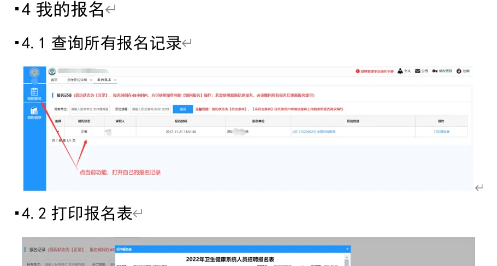Click the 打印报名表 link
Viewport: 497px width, 266px height.
(x=441, y=132)
